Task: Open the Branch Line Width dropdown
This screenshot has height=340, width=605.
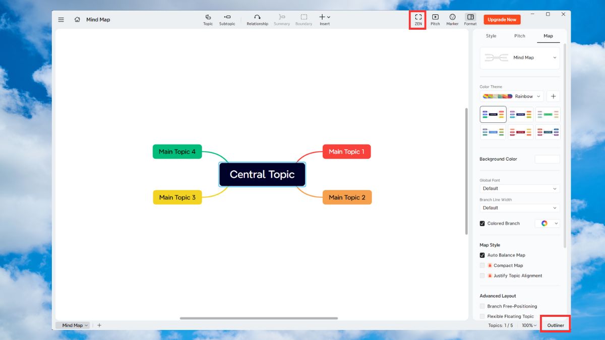Action: [519, 208]
